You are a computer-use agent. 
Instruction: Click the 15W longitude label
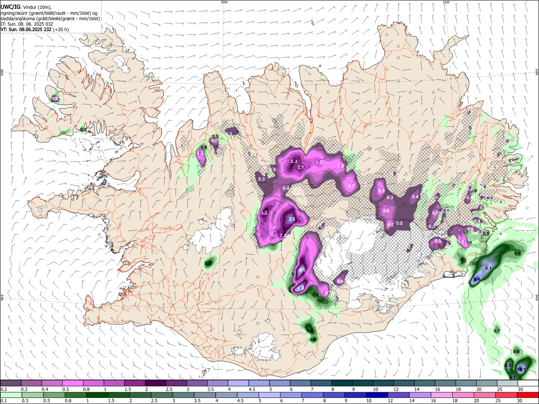point(446,2)
